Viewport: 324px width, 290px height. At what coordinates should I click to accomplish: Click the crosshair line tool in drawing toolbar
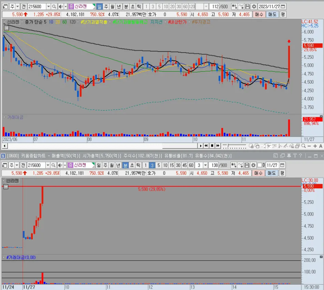tap(269, 146)
